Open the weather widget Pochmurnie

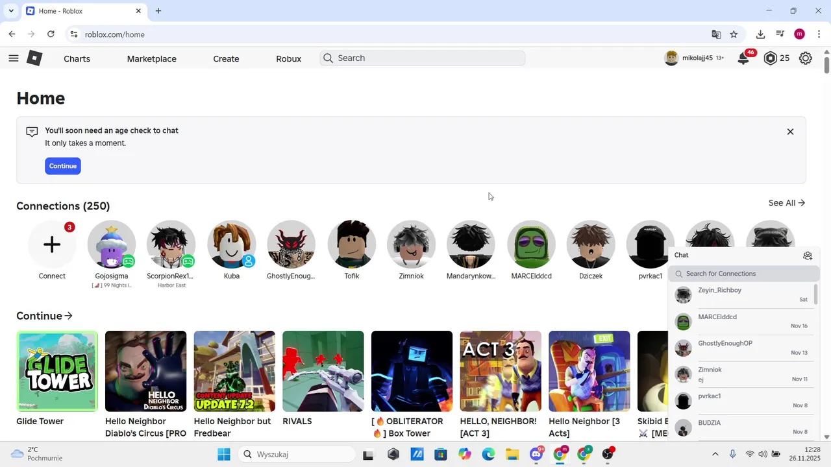[38, 454]
